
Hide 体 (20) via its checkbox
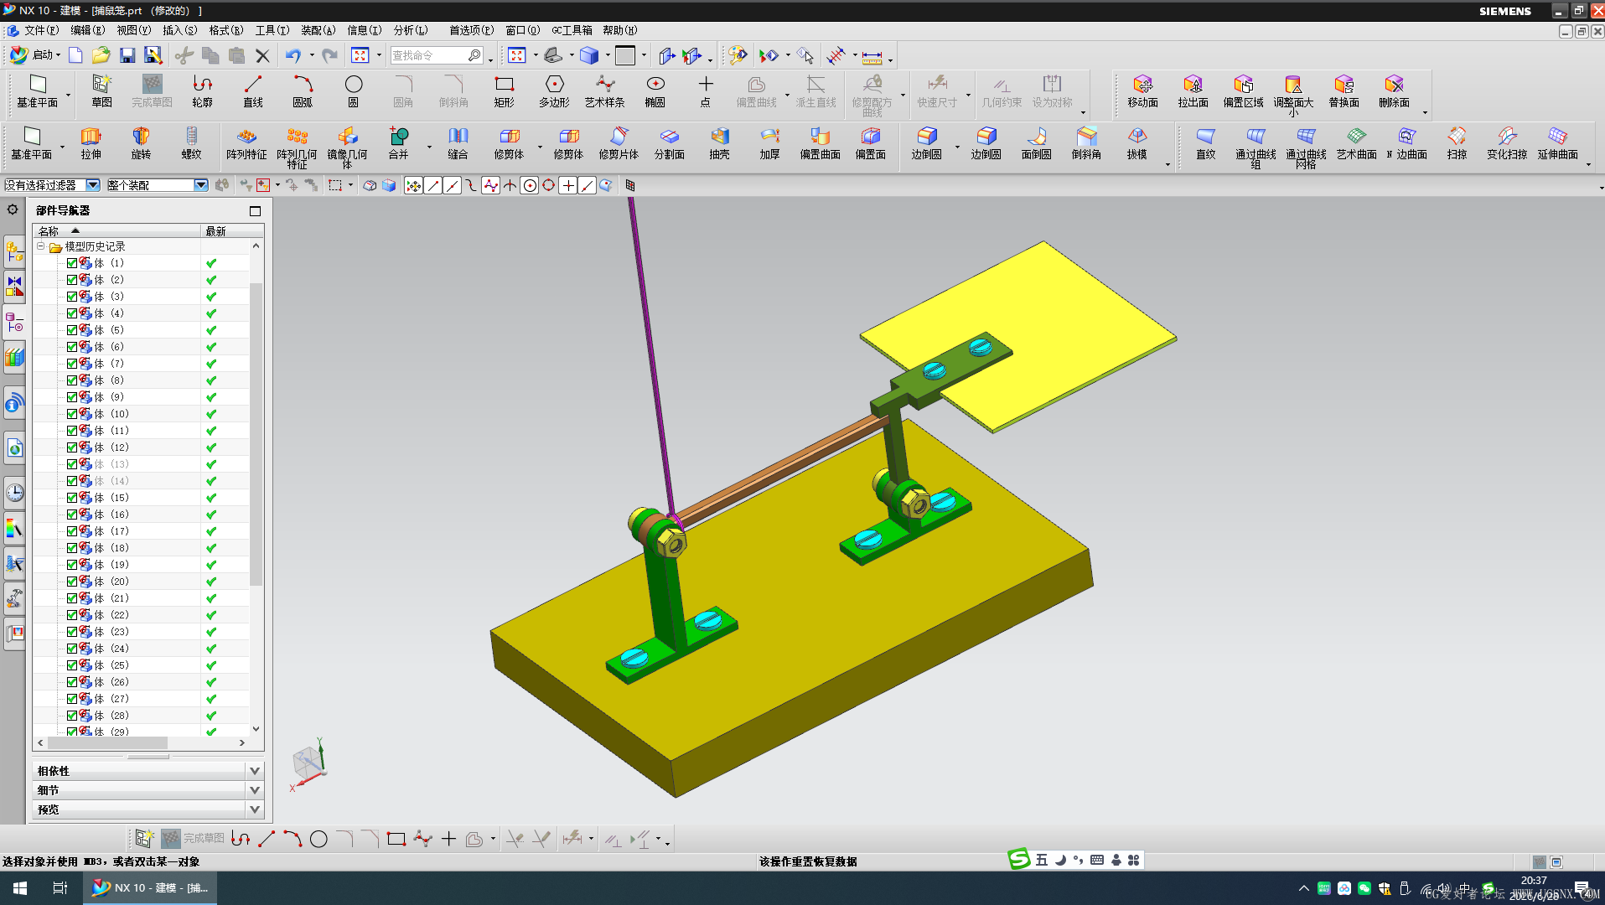[72, 582]
